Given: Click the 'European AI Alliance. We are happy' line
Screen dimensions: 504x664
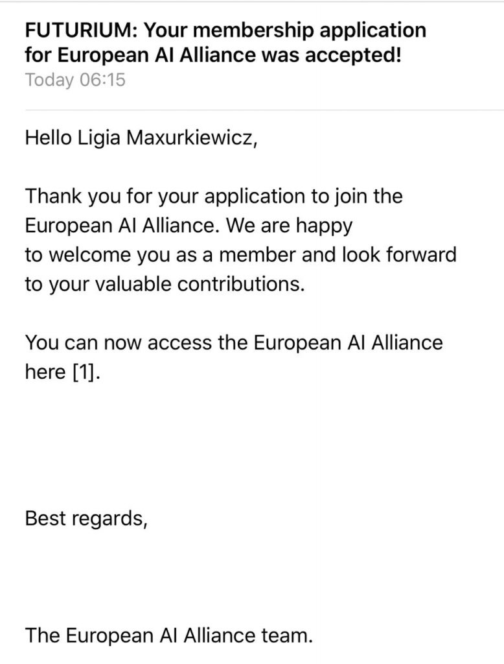Looking at the screenshot, I should [189, 226].
